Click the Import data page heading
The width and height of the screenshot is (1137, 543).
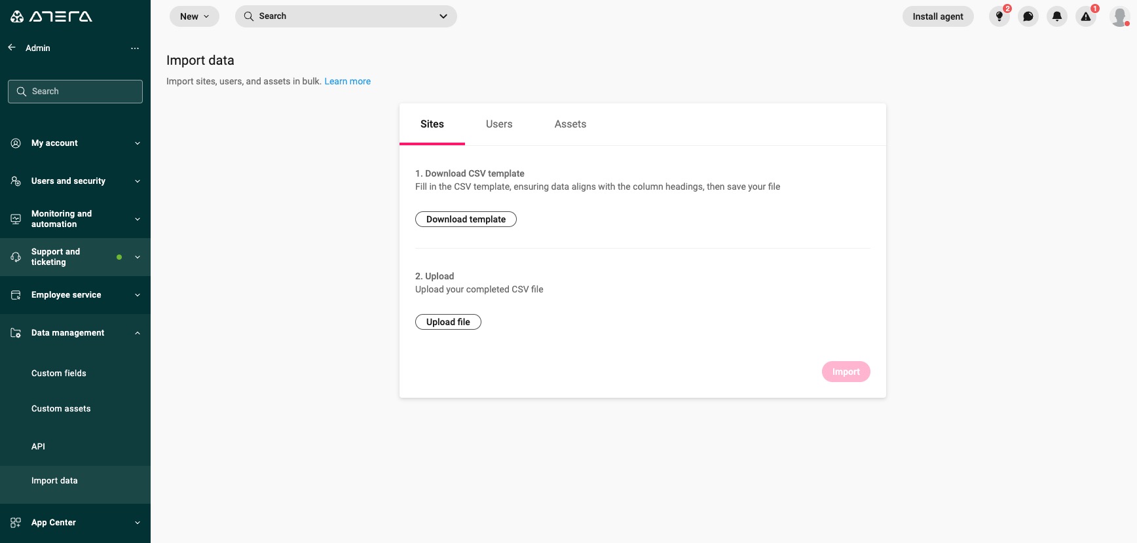click(200, 60)
